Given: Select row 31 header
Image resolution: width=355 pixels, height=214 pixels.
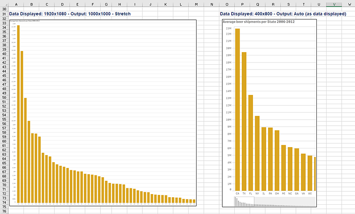Looking at the screenshot, I should 4,15.
